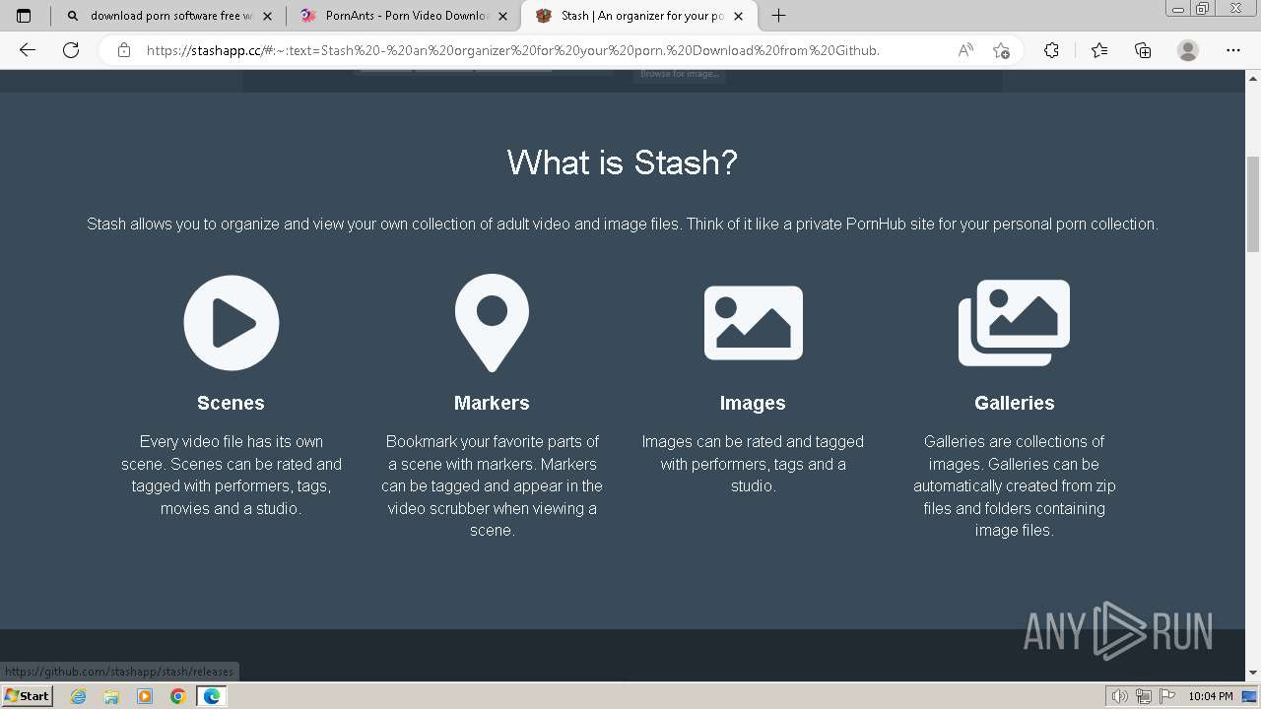Click the Images heading
This screenshot has height=709, width=1261.
click(x=753, y=403)
